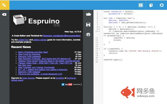167x104 pixels.
Task: Click the Espruino mug logo
Action: coord(20,20)
